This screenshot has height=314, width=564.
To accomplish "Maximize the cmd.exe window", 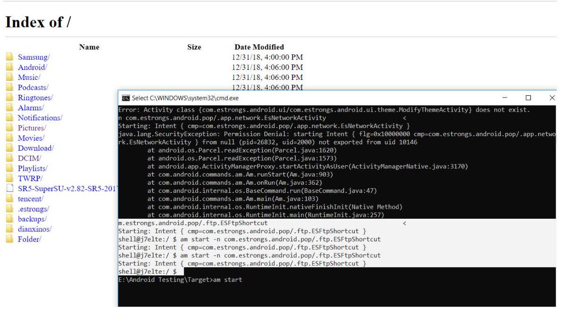I will tap(528, 98).
